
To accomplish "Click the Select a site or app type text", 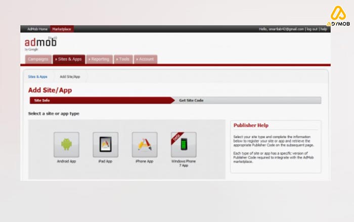I will click(54, 114).
